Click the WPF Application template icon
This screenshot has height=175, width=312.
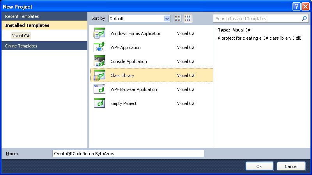point(99,47)
